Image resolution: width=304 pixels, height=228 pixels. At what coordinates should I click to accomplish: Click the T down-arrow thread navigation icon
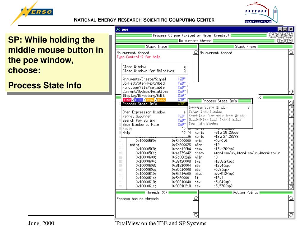(289, 40)
